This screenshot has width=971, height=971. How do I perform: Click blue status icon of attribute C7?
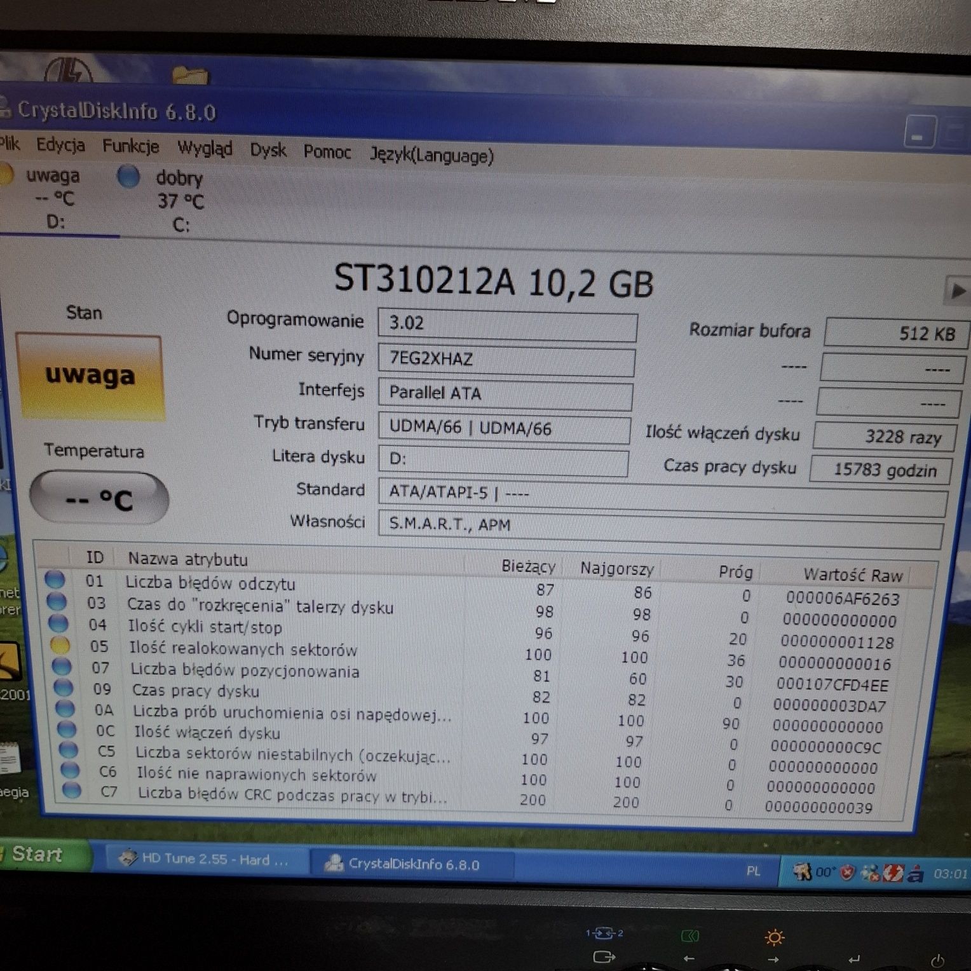(x=71, y=791)
